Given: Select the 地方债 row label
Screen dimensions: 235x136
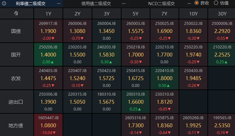Looking at the screenshot, I should [x=16, y=125].
